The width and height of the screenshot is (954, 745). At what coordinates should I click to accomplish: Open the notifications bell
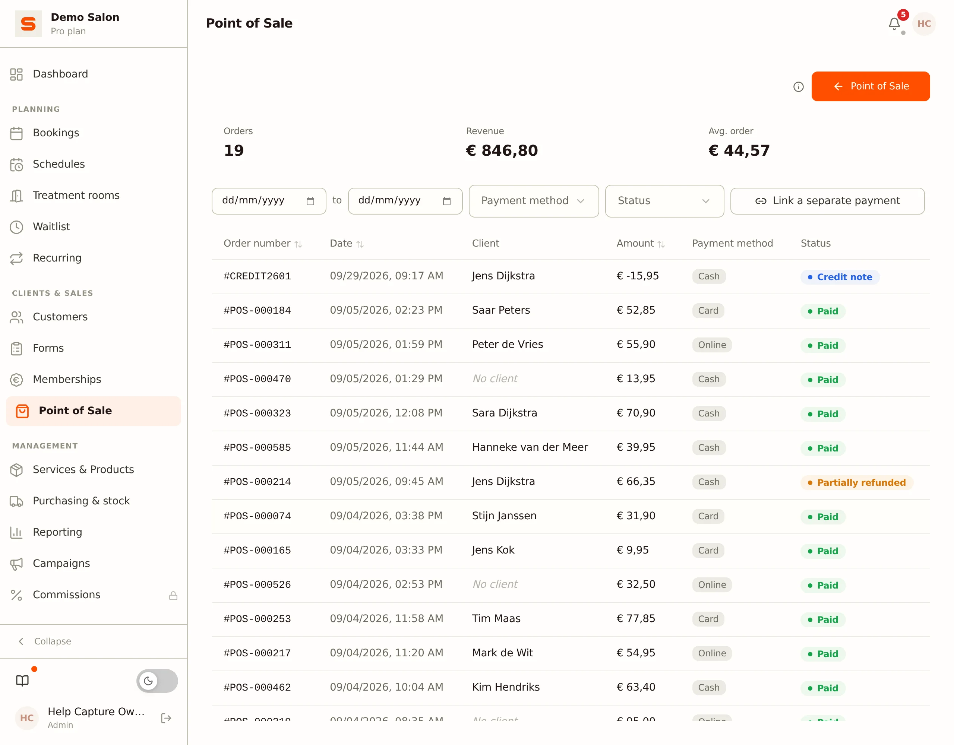894,23
